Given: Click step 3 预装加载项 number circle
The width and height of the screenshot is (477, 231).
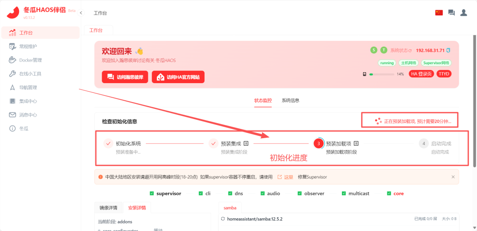Looking at the screenshot, I should pyautogui.click(x=318, y=144).
